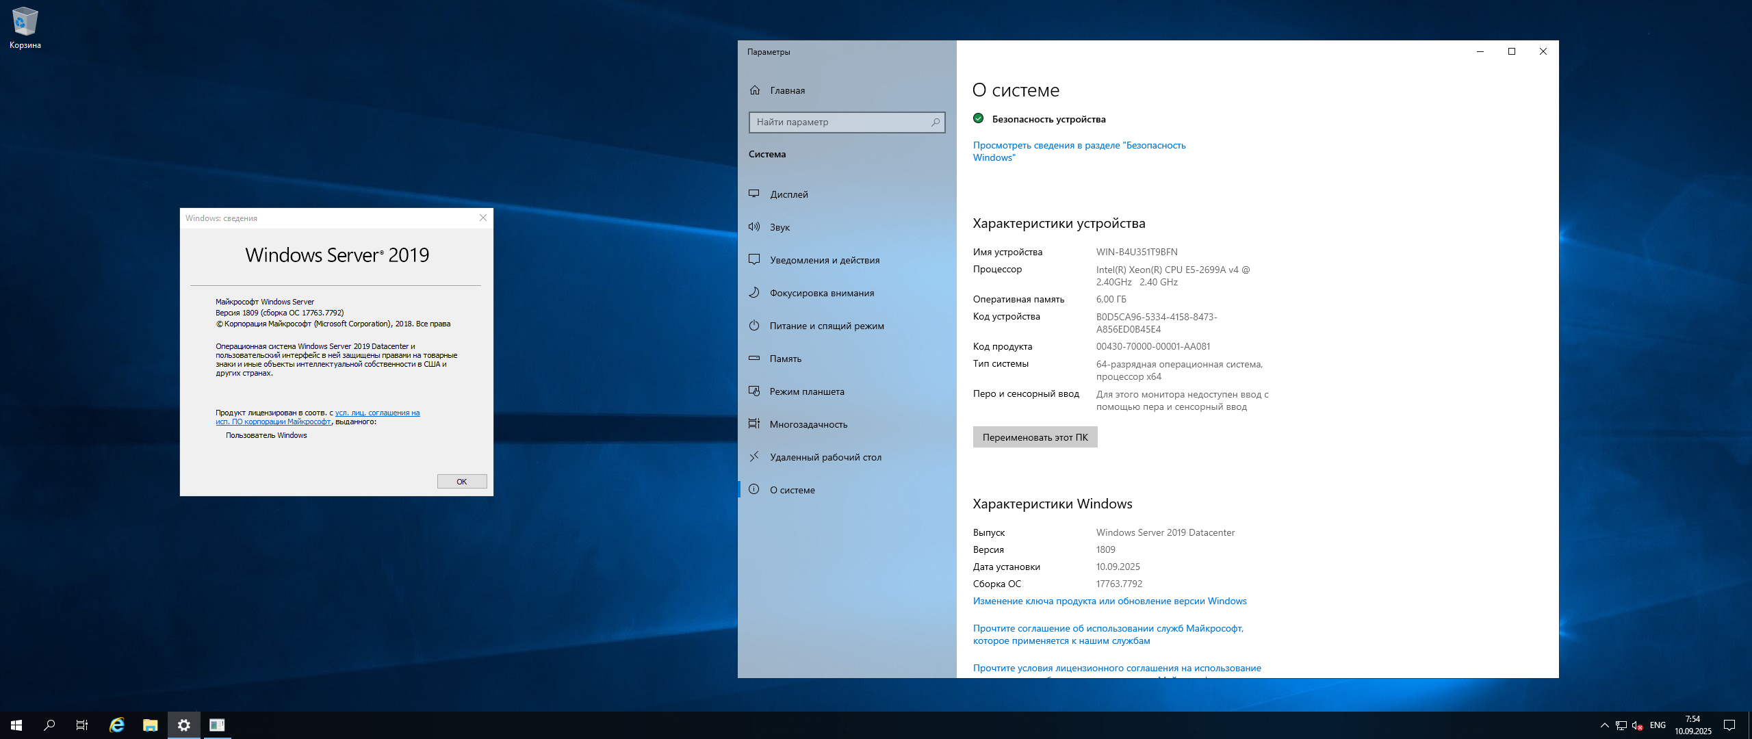1752x739 pixels.
Task: Click the Найти параметр search field
Action: coord(847,122)
